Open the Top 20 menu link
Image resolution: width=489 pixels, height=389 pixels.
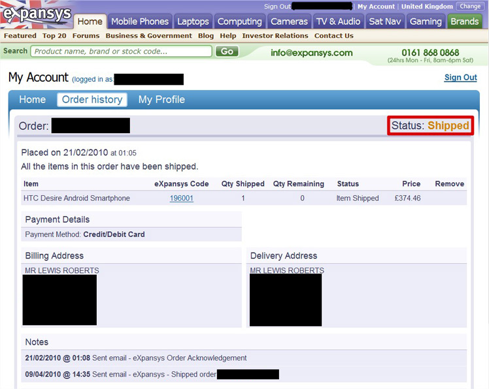pos(54,36)
